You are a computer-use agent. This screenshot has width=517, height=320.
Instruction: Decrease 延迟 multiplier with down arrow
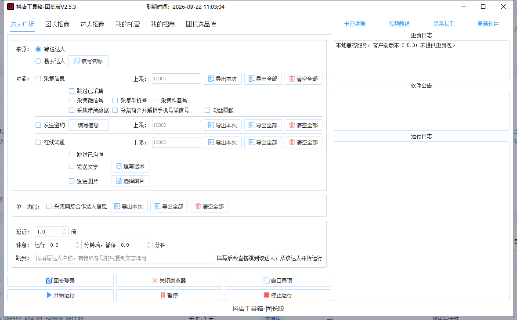[x=64, y=234]
